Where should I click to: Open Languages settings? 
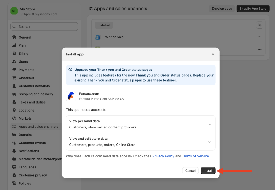point(27,167)
